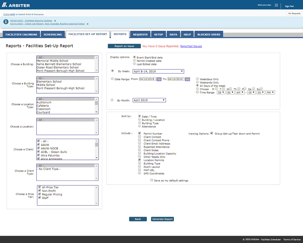Screen dimensions: 303x243
Task: Open the Terms of Service link
Action: [x=292, y=240]
